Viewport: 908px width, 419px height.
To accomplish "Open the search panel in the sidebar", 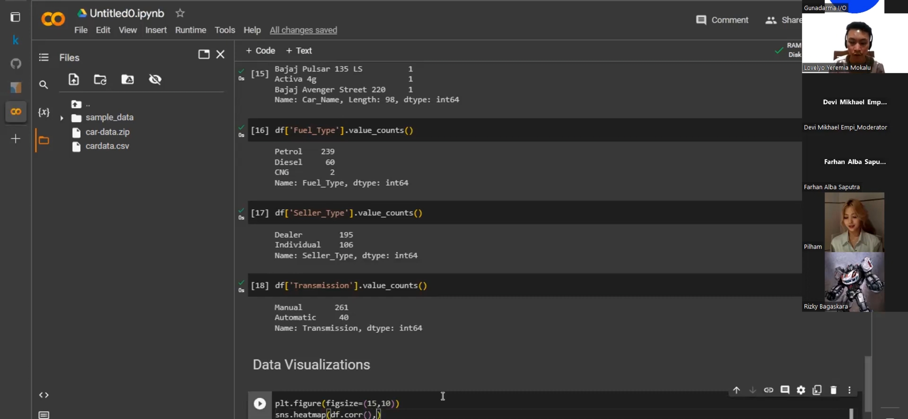I will (x=44, y=85).
